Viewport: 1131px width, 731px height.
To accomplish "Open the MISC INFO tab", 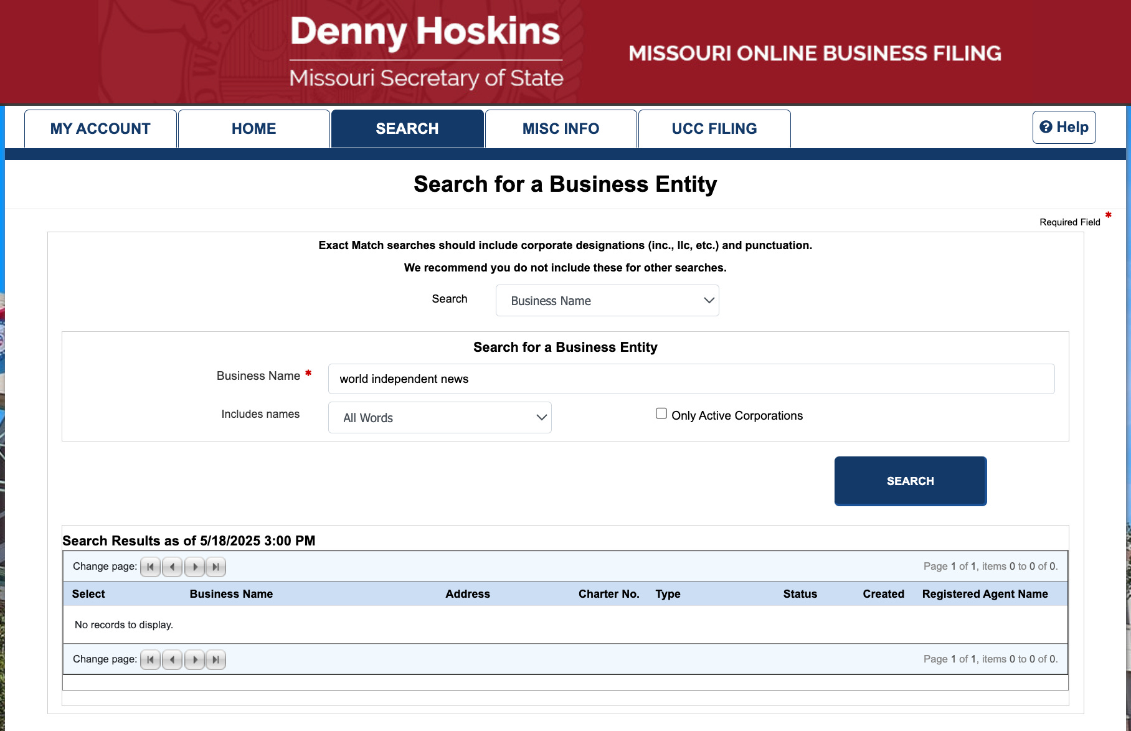I will click(x=561, y=129).
